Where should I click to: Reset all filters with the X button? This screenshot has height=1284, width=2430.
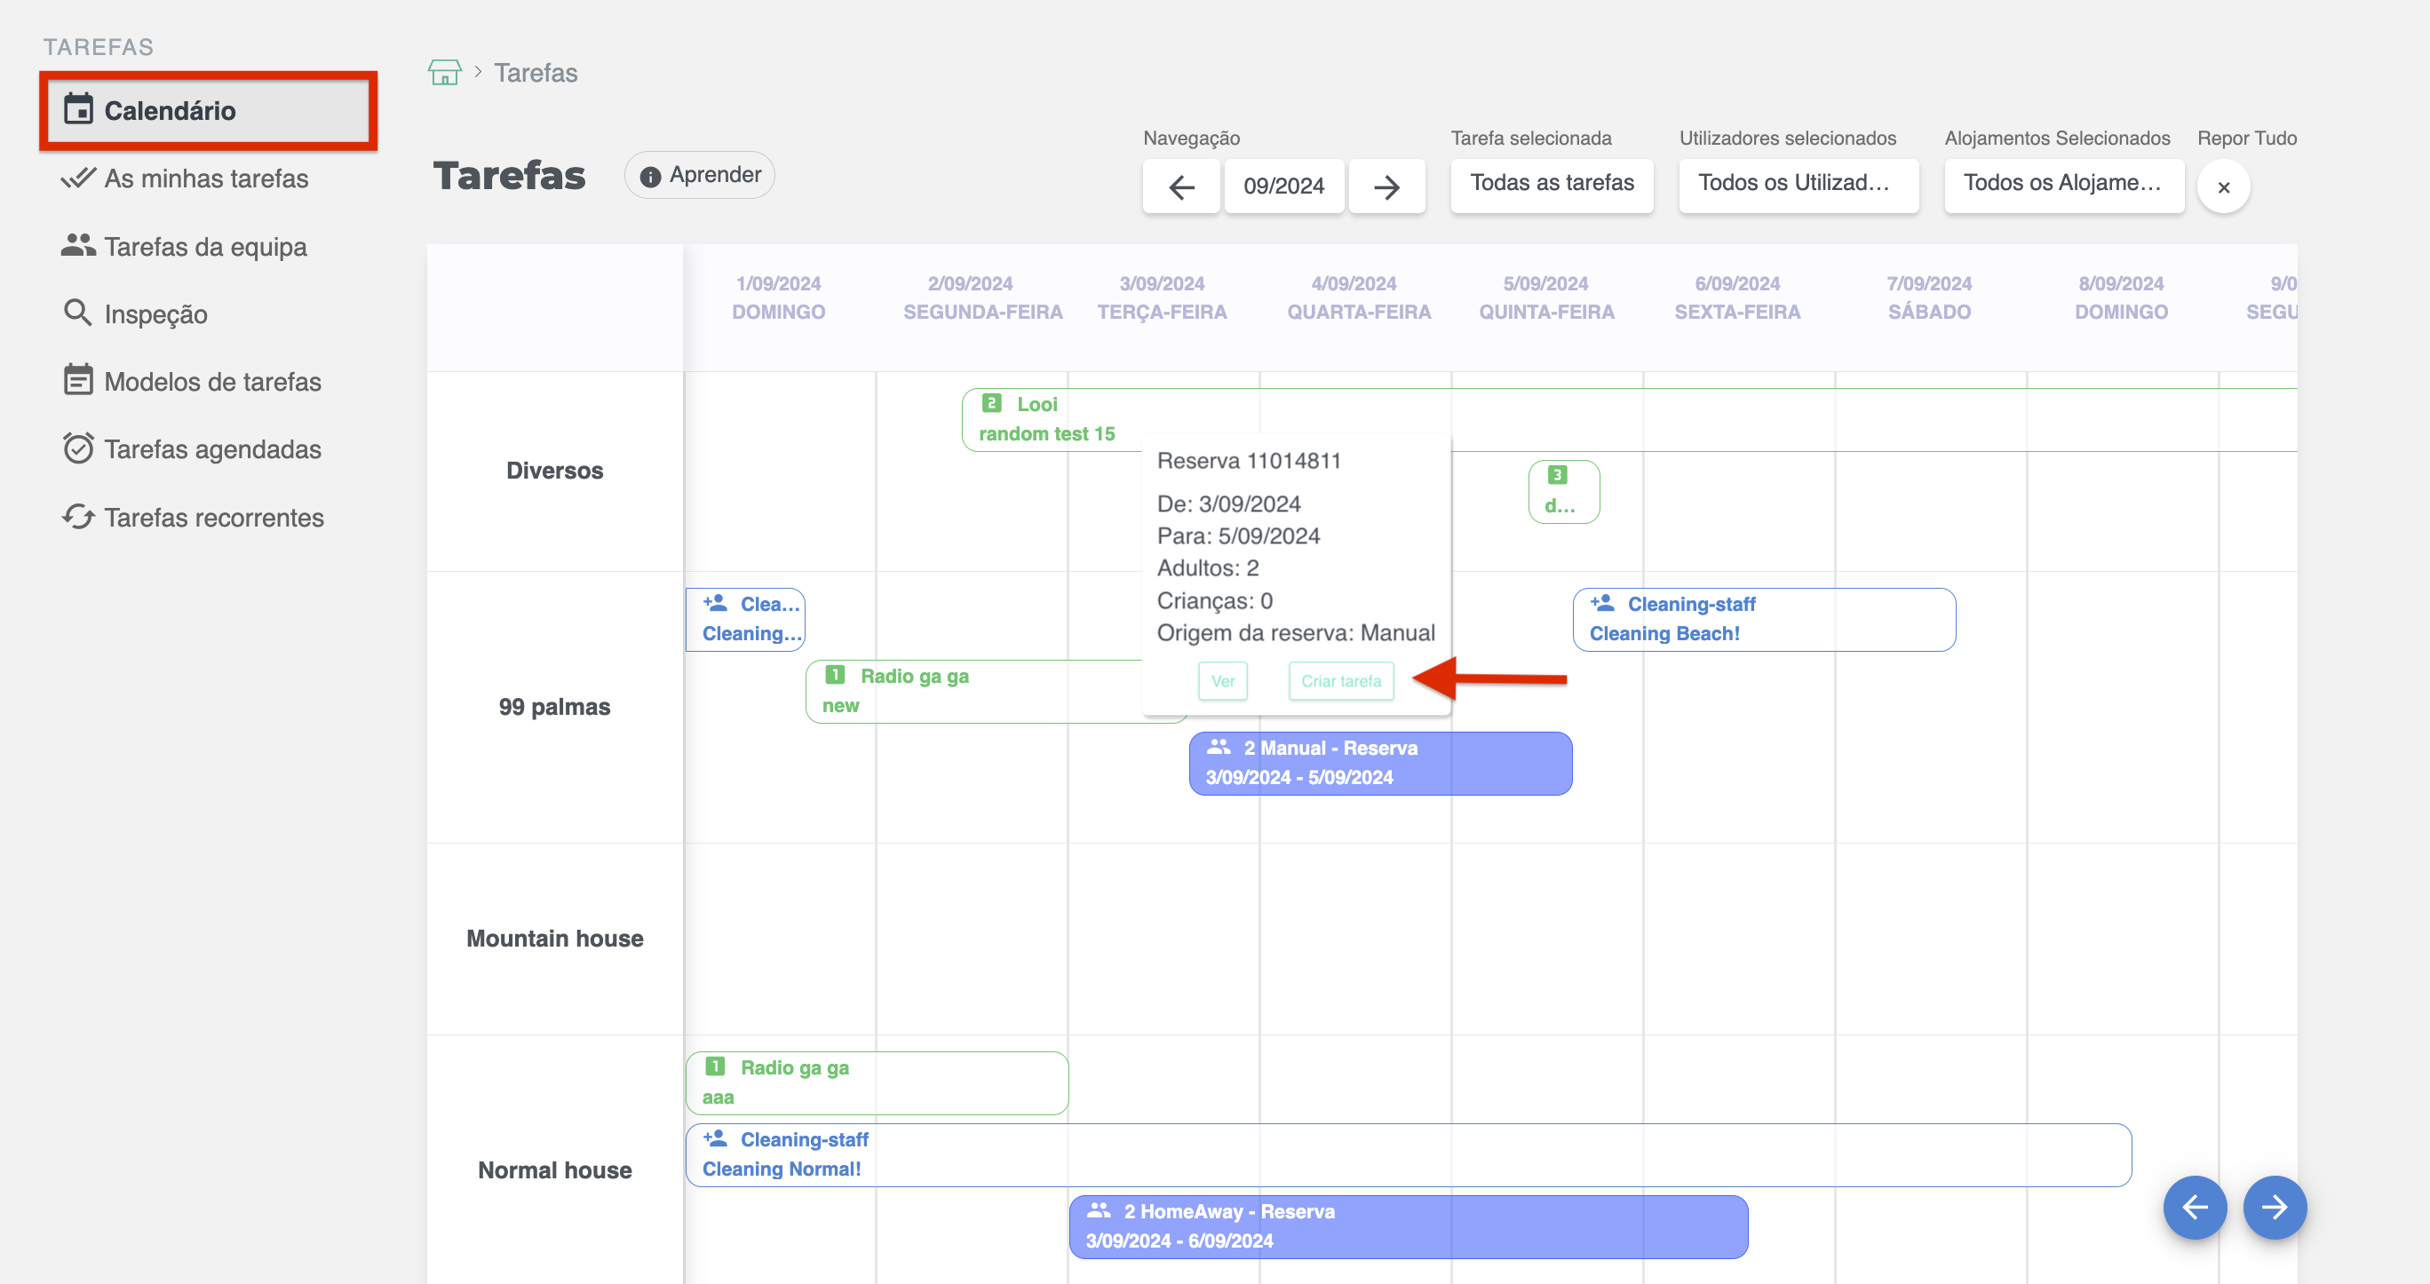2222,186
